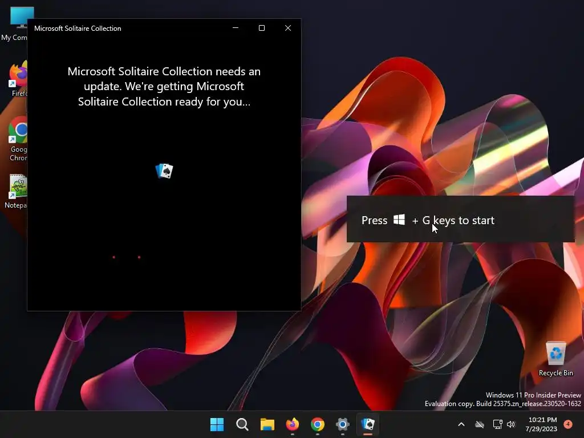
Task: Open the Windows Start menu
Action: 217,424
